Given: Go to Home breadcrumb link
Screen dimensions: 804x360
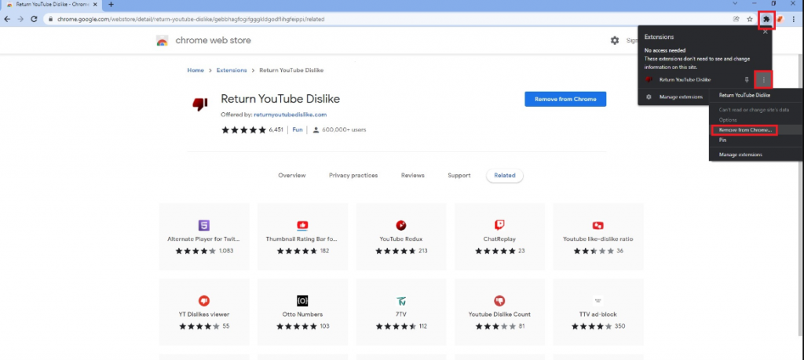Looking at the screenshot, I should [196, 70].
